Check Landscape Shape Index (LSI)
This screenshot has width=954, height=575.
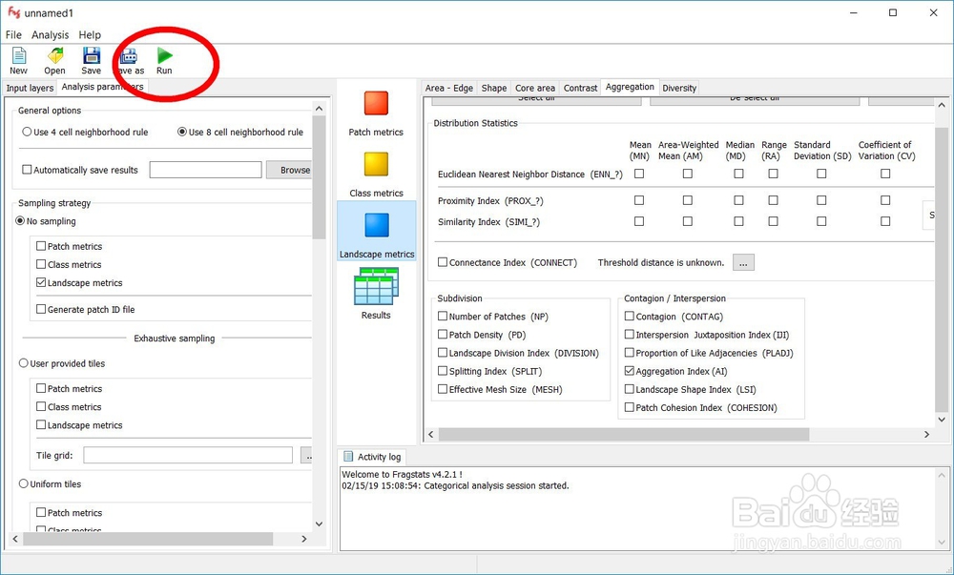(x=630, y=389)
